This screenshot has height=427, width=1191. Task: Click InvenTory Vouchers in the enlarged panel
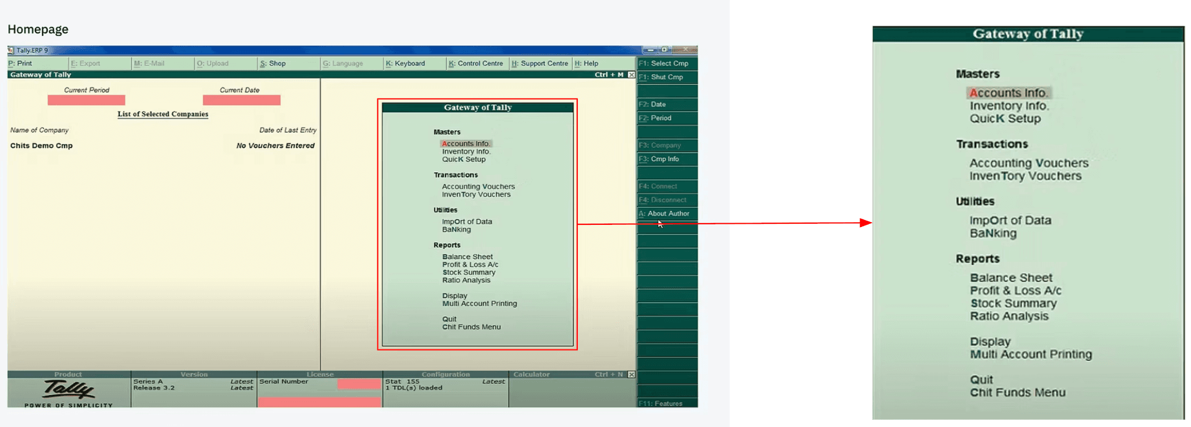click(x=1026, y=176)
